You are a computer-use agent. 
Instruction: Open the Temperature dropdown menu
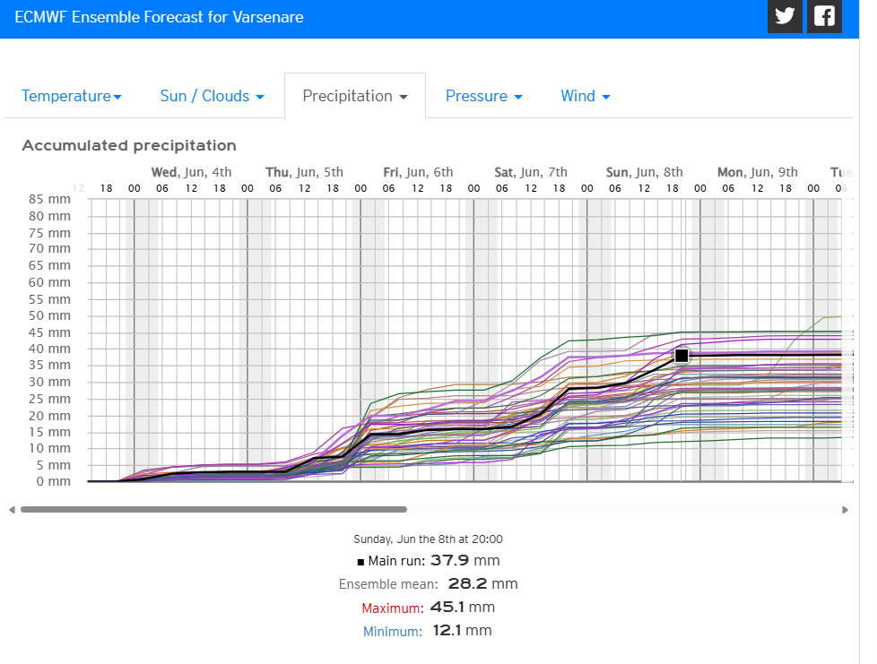coord(72,96)
